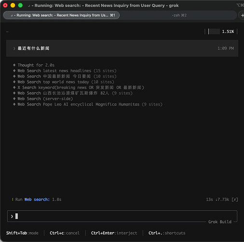Viewport: 244px width, 242px height.
Task: Switch to the -zsh terminal tab
Action: coord(179,15)
